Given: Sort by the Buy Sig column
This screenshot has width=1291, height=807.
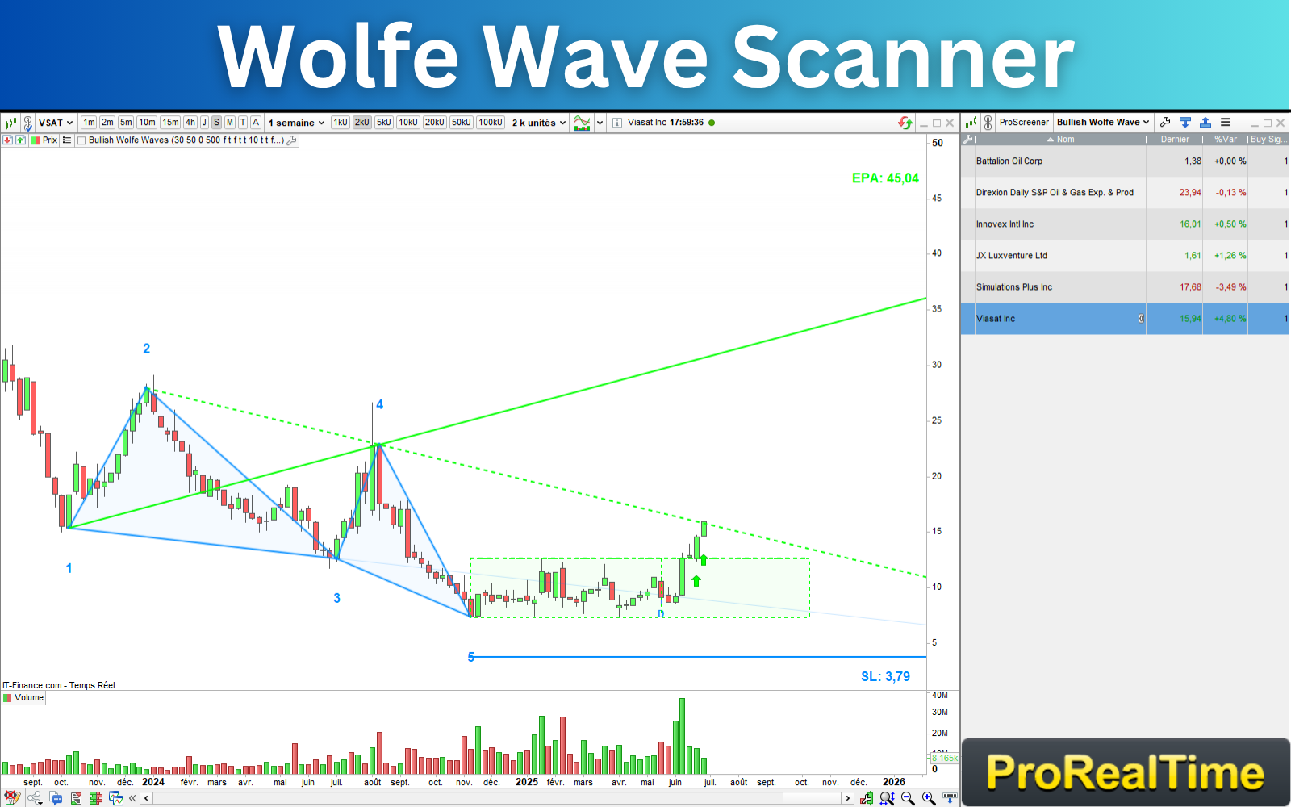Looking at the screenshot, I should pos(1268,140).
